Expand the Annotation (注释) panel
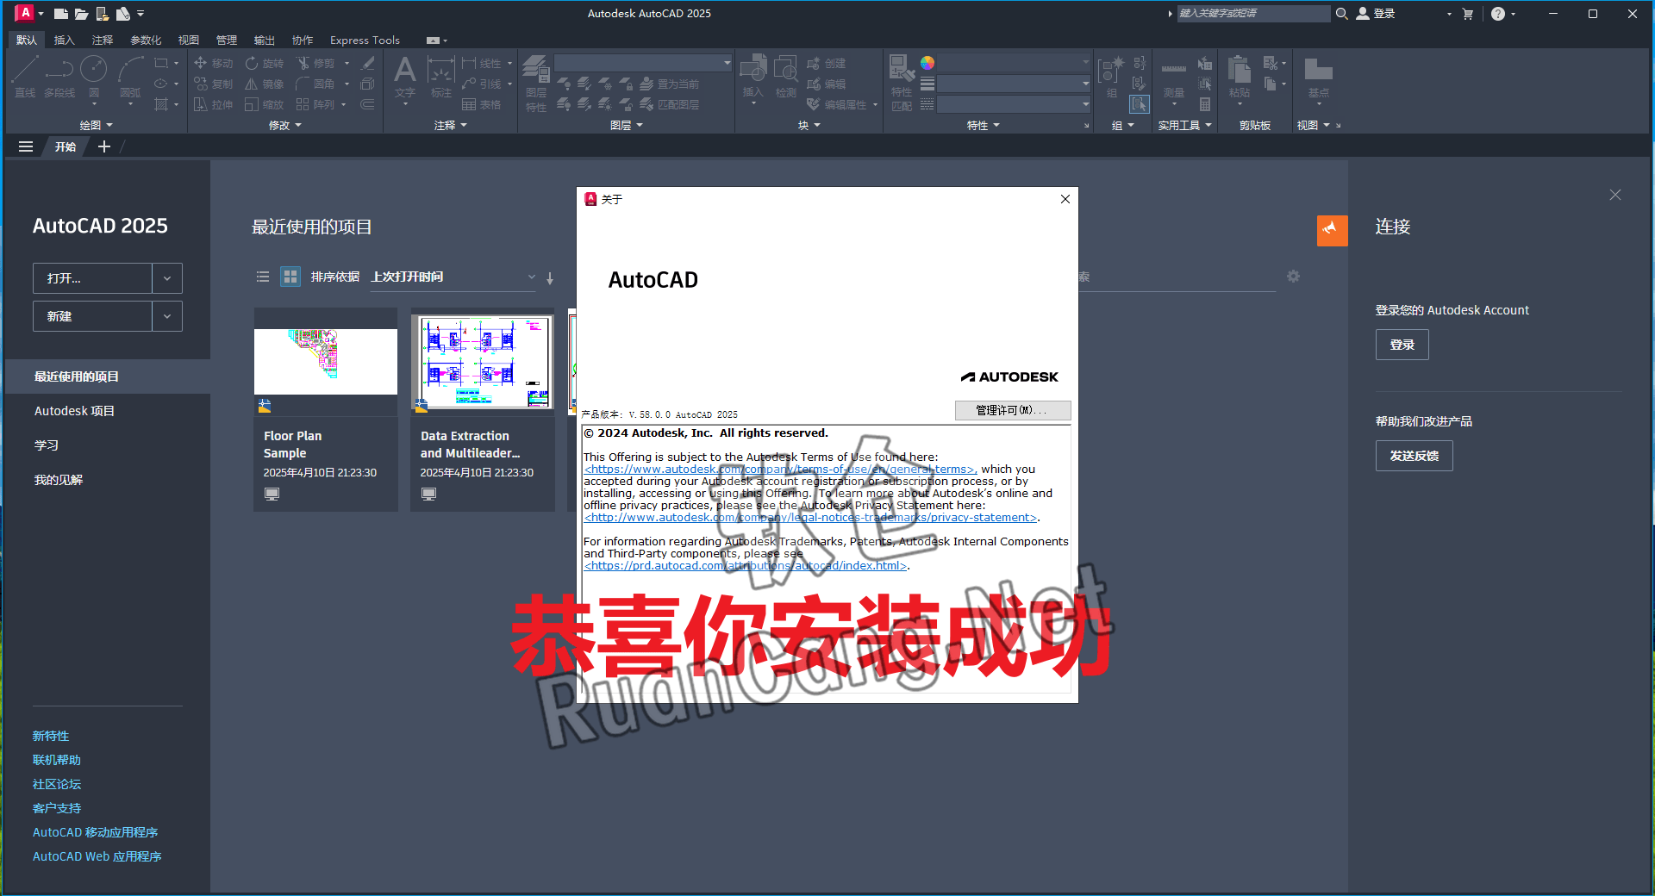Image resolution: width=1655 pixels, height=896 pixels. click(451, 126)
